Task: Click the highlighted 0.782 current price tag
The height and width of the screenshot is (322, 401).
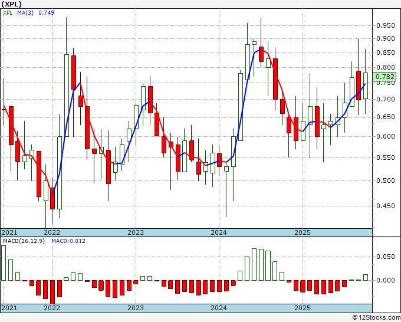Action: click(x=385, y=77)
